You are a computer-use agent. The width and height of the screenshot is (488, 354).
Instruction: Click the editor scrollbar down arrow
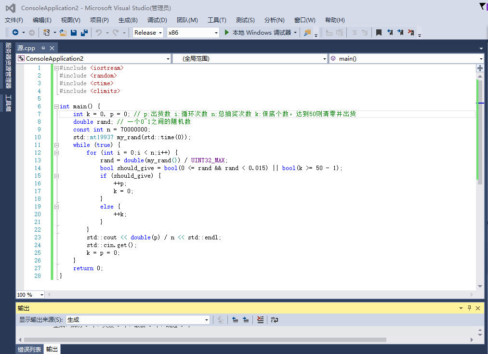pyautogui.click(x=480, y=286)
